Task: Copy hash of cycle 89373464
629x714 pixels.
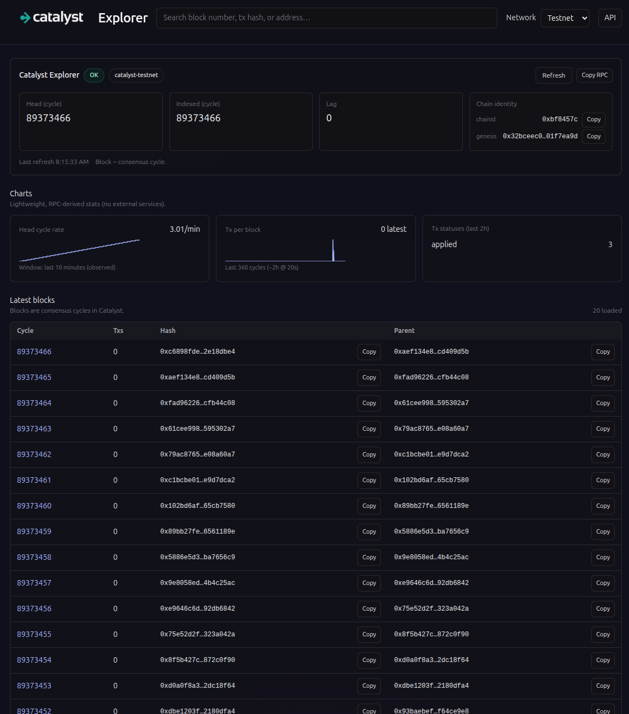Action: 369,403
